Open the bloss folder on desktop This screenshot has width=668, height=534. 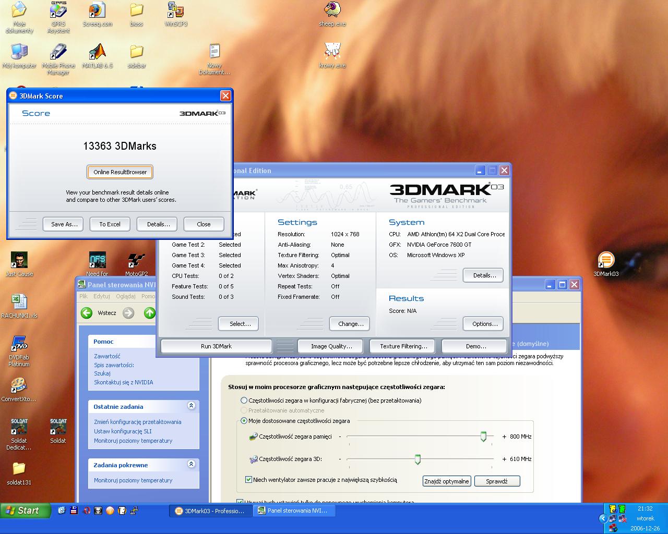136,14
